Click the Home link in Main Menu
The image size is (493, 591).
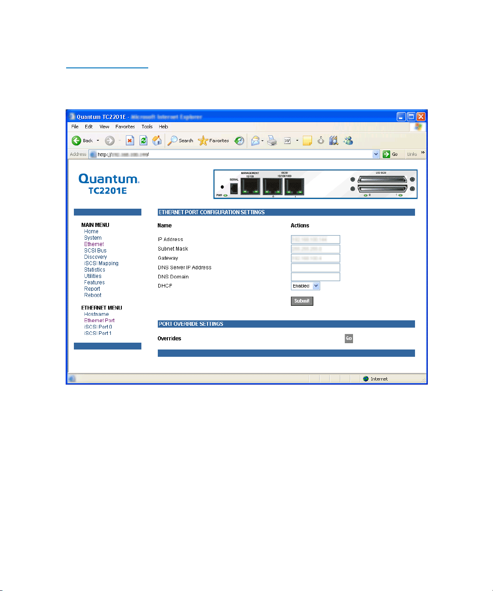click(x=91, y=231)
